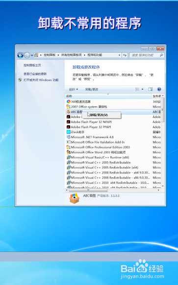Screen dimensions: 178x285
Task: Select 程序和功能 in the address breadcrumb
Action: point(95,55)
